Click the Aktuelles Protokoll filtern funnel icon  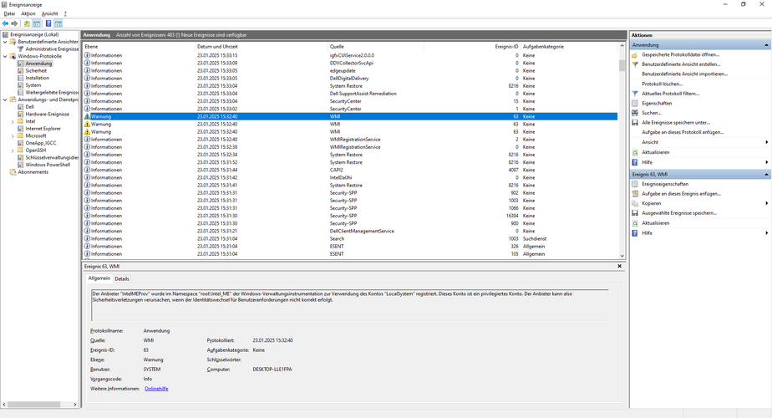(x=635, y=94)
